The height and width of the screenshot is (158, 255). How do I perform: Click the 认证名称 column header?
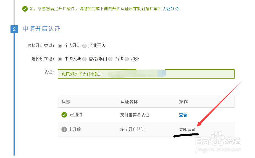pyautogui.click(x=129, y=102)
